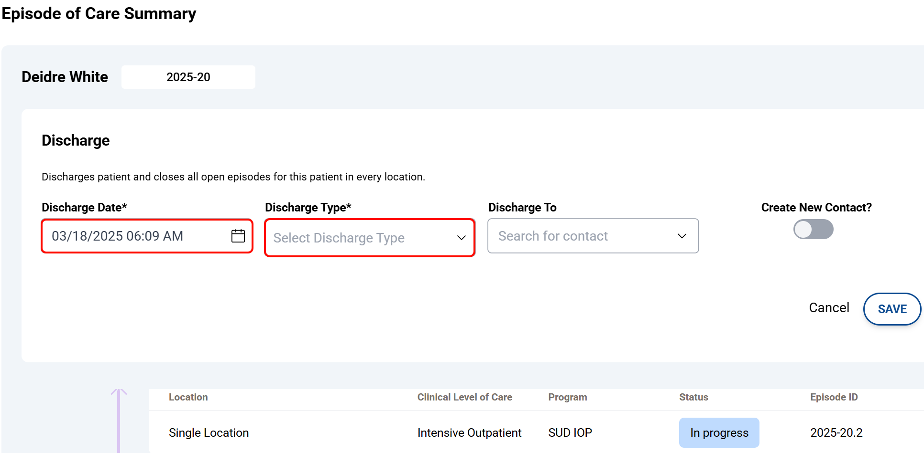
Task: Click the Discharge Type chevron arrow
Action: pyautogui.click(x=461, y=238)
